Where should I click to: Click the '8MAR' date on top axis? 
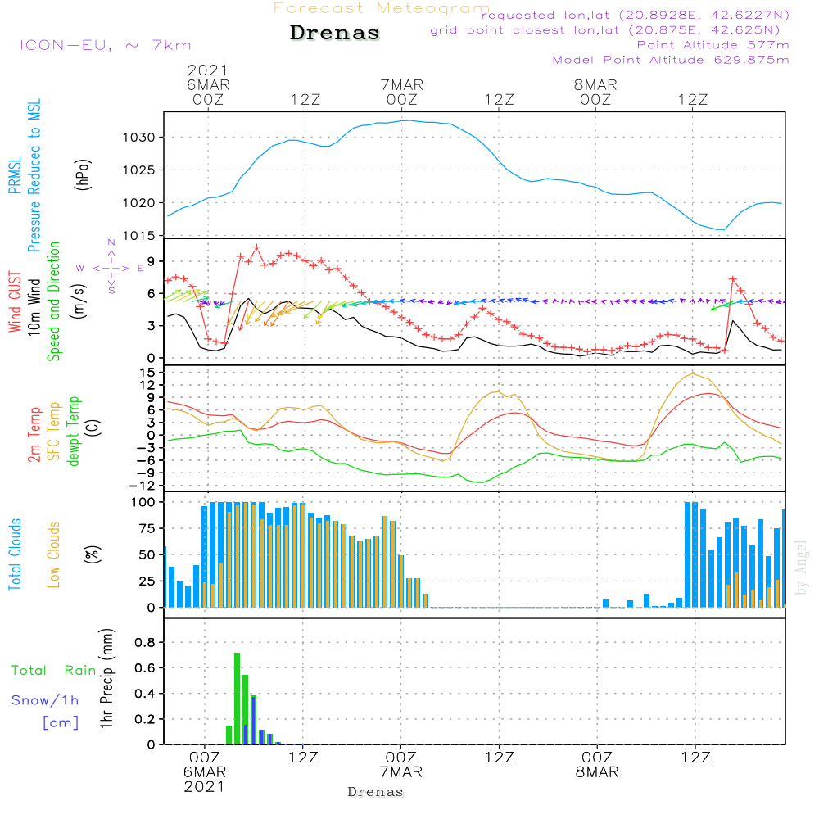coord(595,85)
